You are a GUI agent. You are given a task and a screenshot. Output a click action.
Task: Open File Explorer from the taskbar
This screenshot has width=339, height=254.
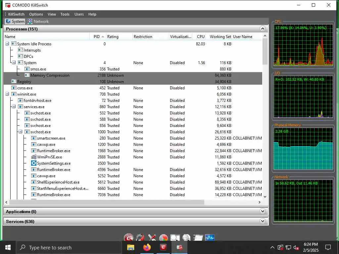point(130,247)
